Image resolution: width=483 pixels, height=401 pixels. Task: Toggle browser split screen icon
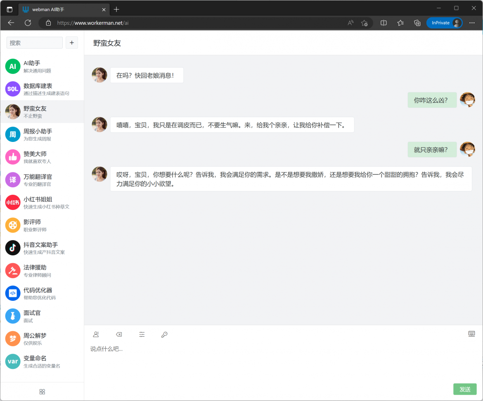(x=384, y=23)
